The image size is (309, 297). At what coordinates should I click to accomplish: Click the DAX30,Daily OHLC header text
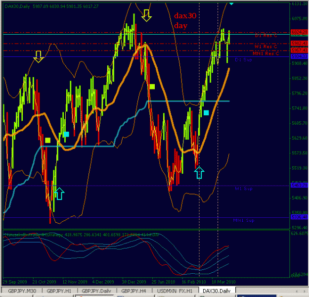point(51,6)
